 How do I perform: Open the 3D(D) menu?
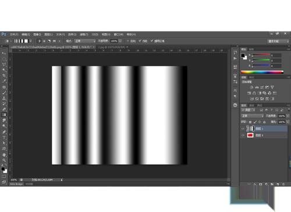95,34
